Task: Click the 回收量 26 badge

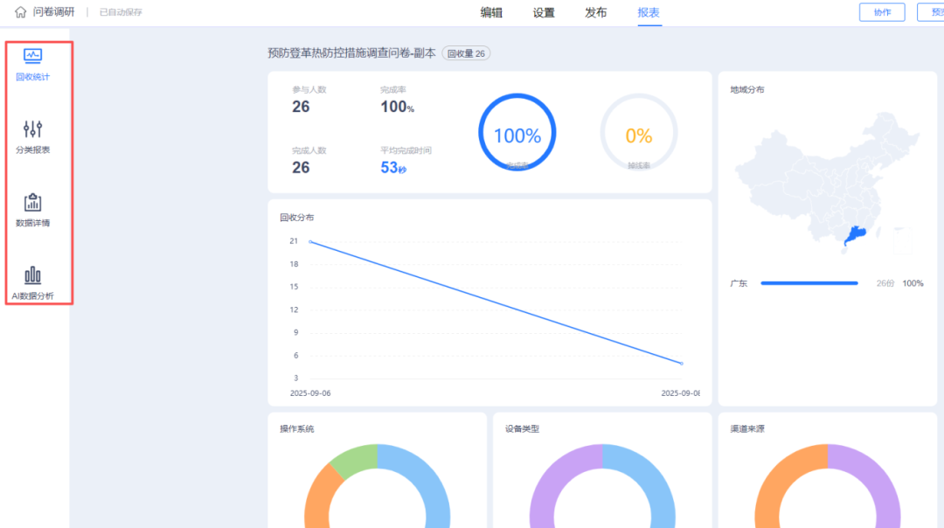Action: click(466, 53)
